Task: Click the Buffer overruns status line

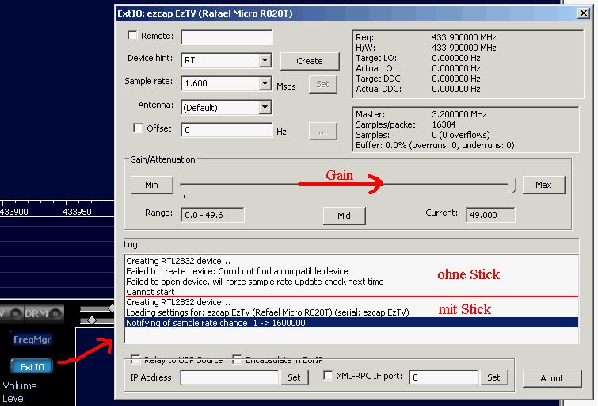Action: coord(435,145)
